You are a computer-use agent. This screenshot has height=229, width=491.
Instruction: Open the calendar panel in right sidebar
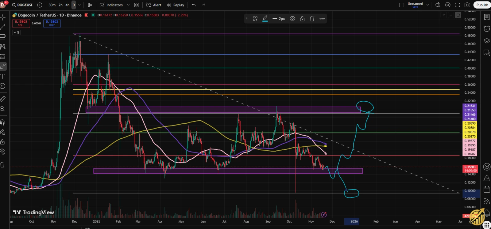487,190
